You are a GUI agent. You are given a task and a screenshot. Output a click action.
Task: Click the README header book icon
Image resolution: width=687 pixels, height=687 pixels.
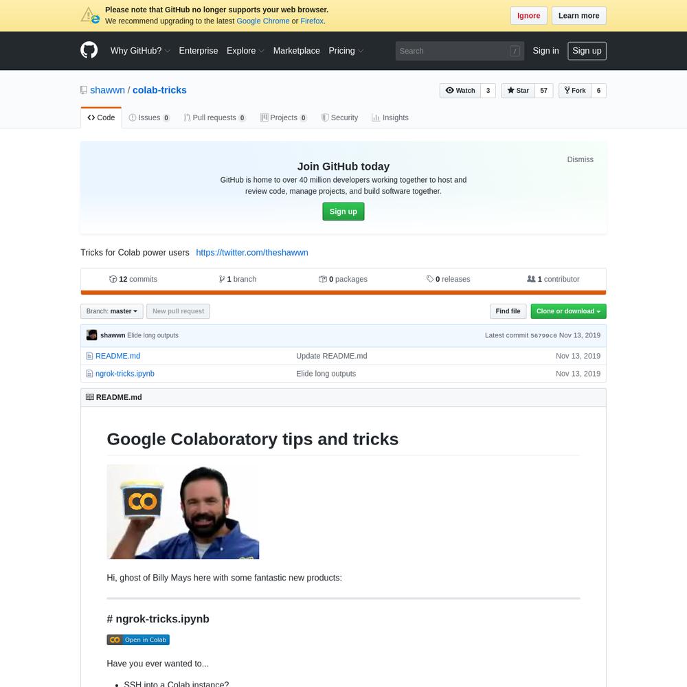[x=90, y=397]
